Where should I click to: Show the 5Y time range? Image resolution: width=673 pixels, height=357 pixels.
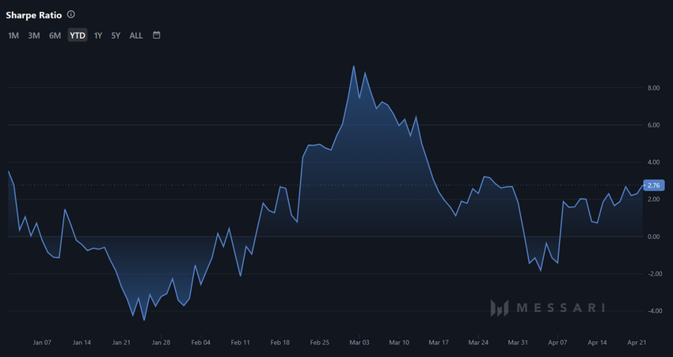coord(116,36)
